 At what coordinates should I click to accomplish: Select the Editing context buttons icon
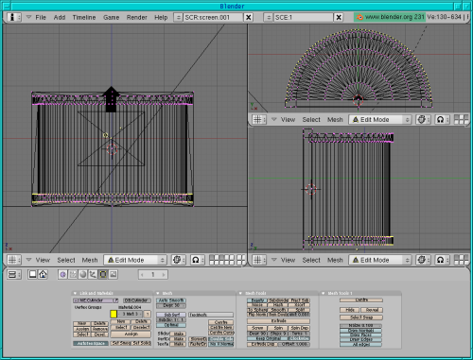(x=103, y=275)
